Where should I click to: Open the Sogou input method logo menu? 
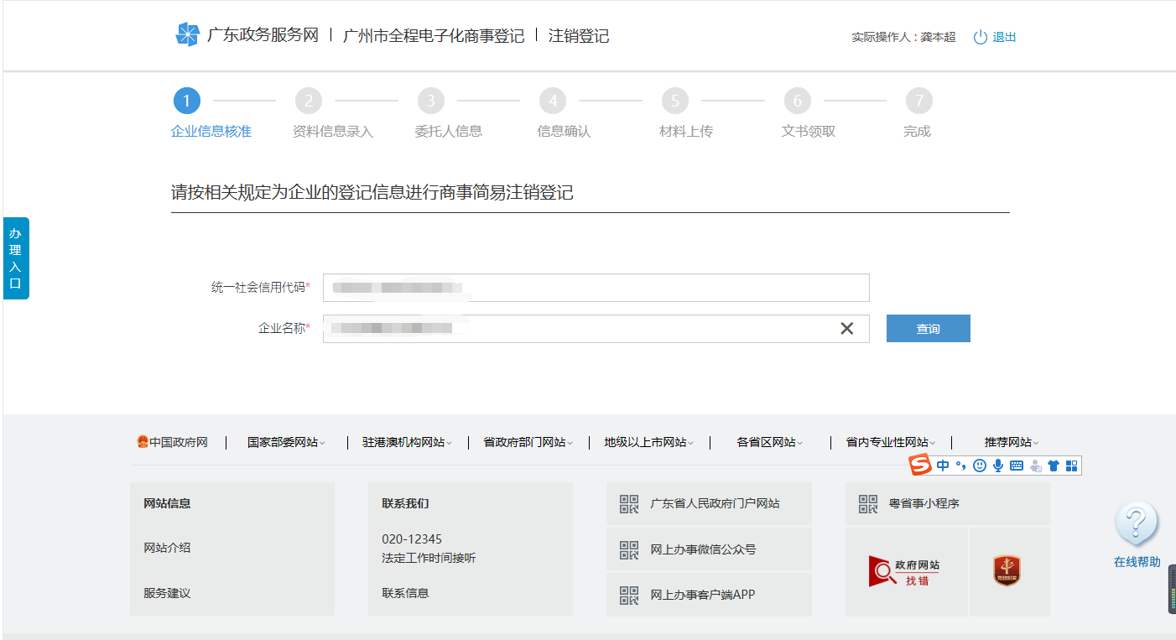tap(918, 466)
